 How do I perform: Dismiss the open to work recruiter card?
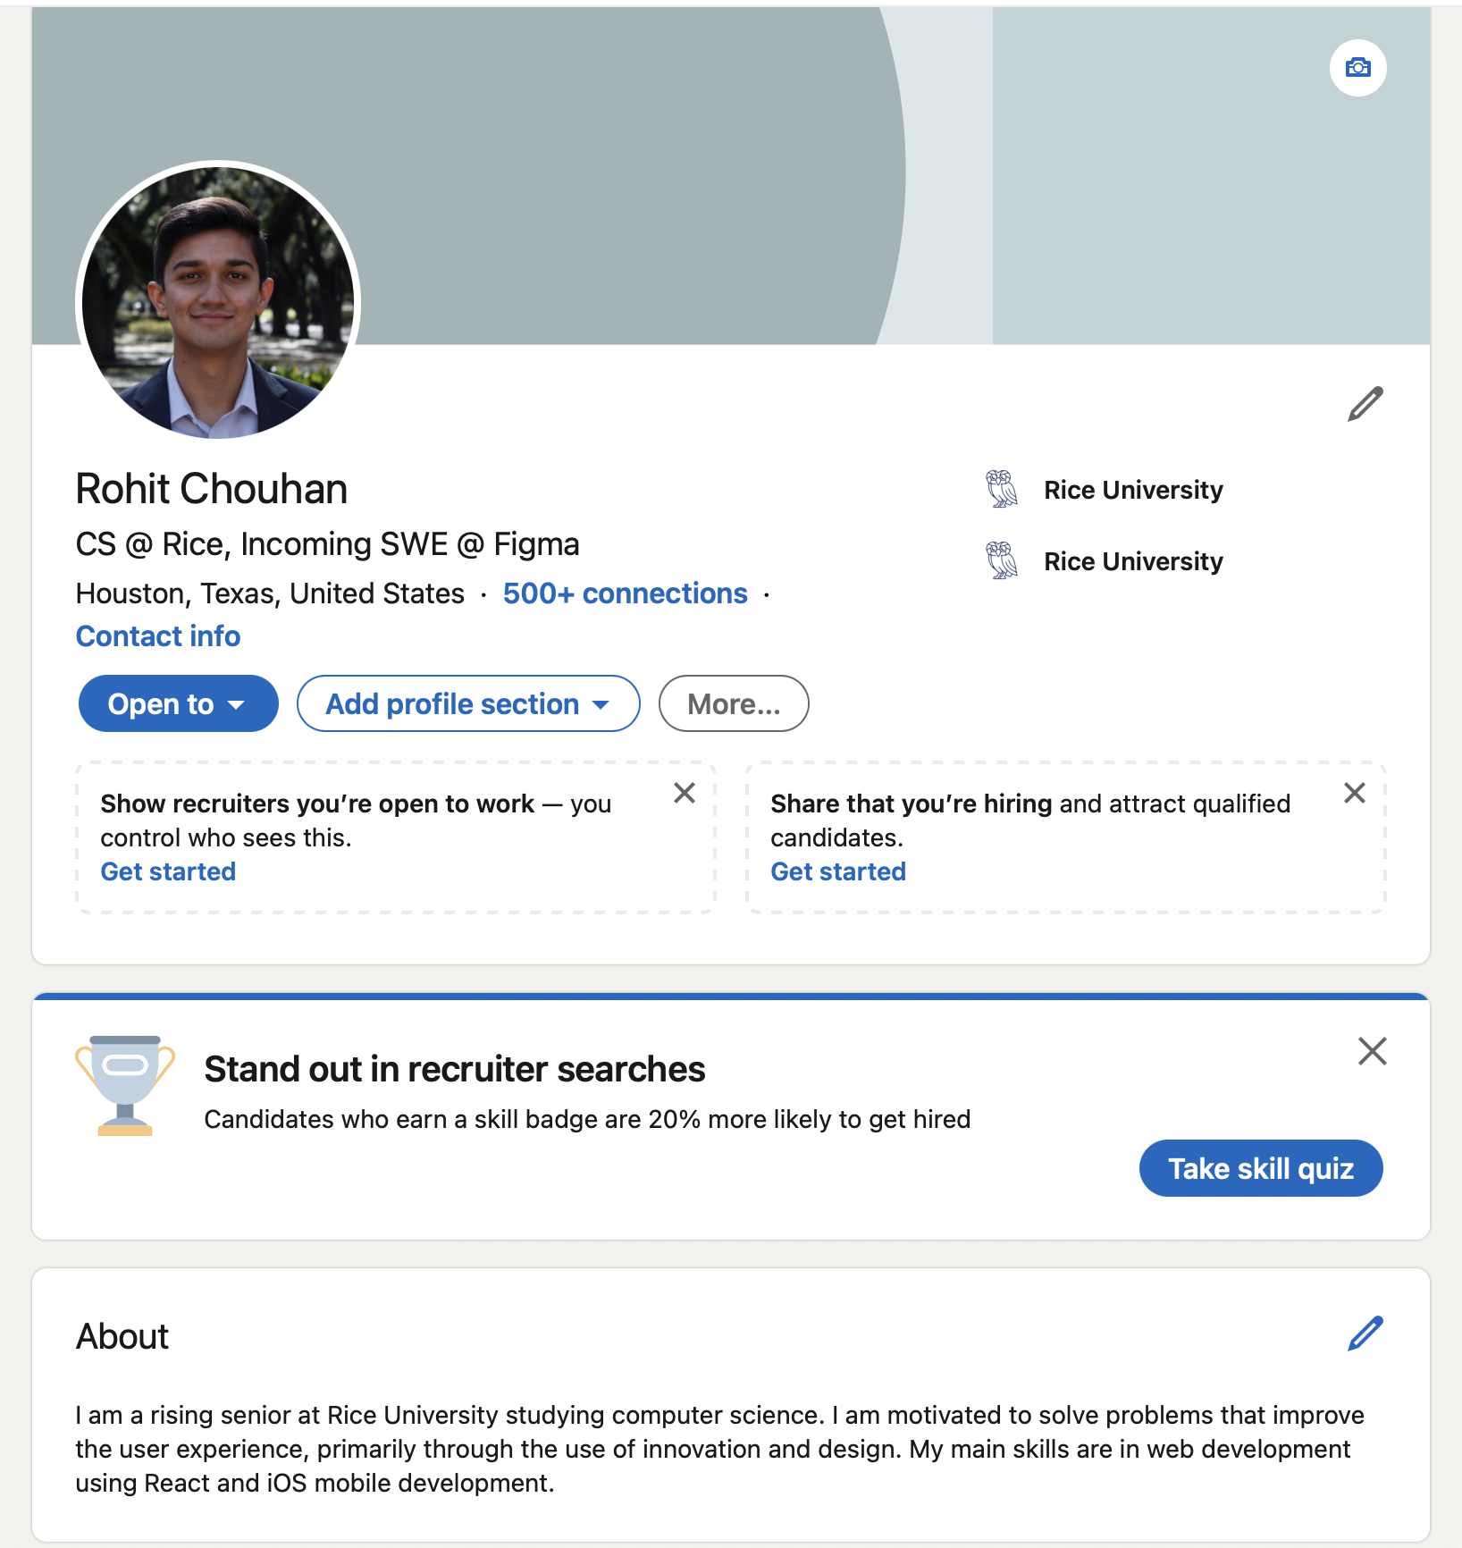click(x=685, y=793)
